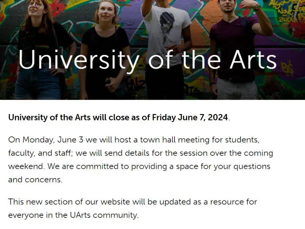Click the 'website' word in last paragraph

coord(115,202)
